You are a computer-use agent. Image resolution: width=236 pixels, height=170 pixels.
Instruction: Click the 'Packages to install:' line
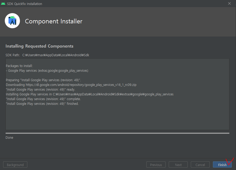(19, 66)
